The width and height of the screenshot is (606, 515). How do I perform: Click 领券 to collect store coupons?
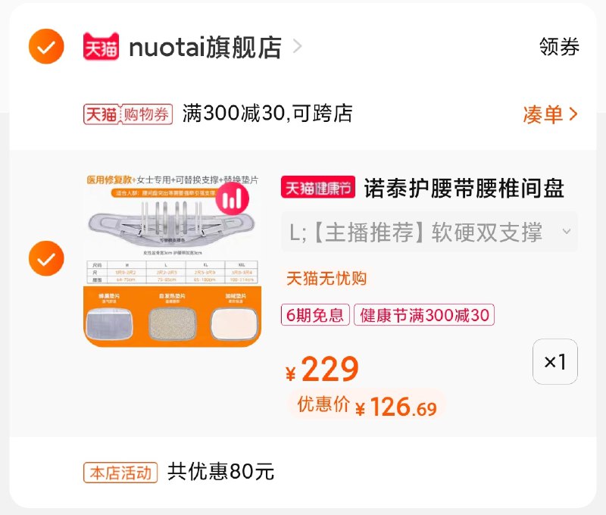click(561, 47)
